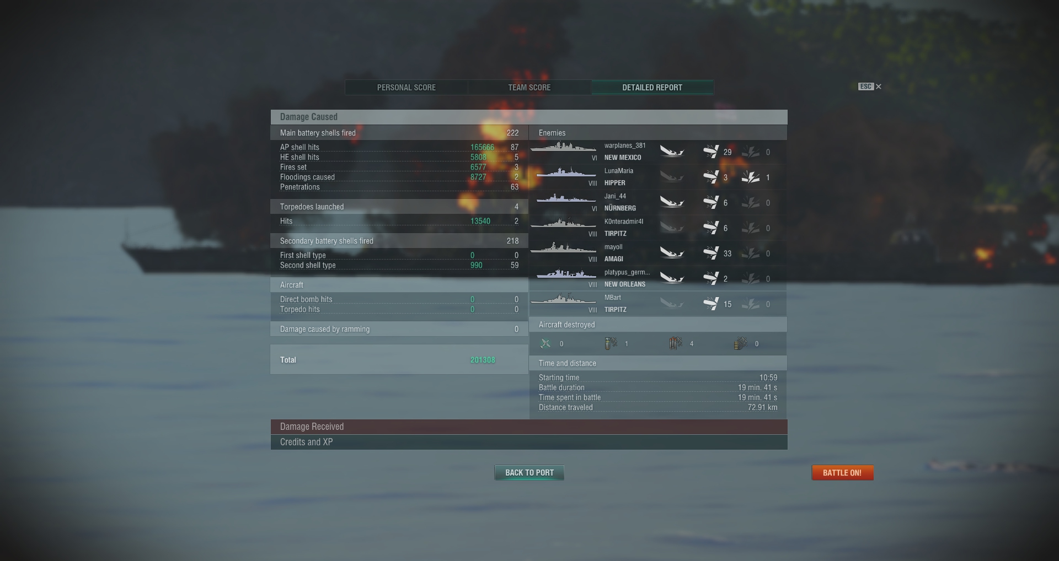Expand the Credits and XP section
Image resolution: width=1059 pixels, height=561 pixels.
[529, 442]
